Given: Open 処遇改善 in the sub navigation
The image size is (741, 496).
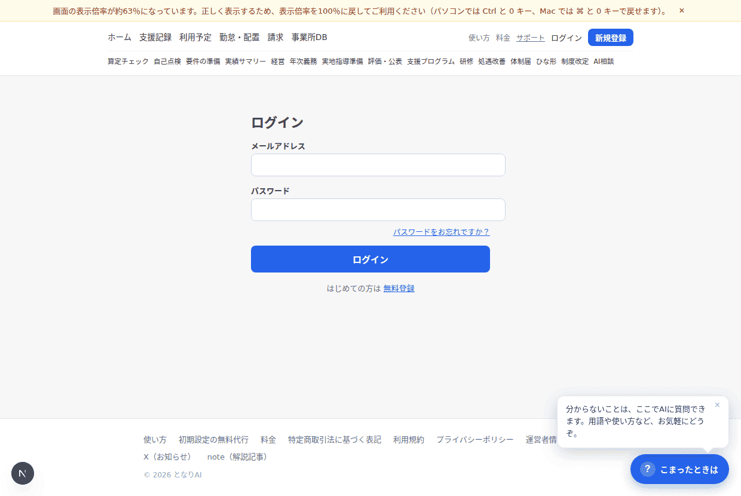Looking at the screenshot, I should [x=492, y=62].
